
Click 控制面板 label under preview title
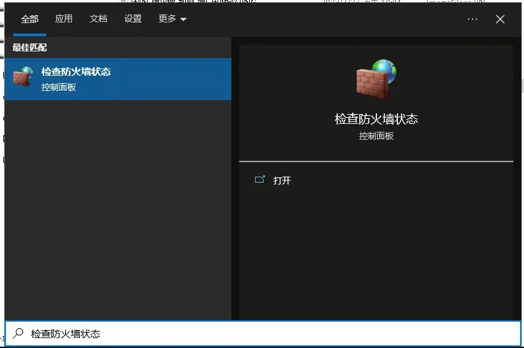(376, 136)
